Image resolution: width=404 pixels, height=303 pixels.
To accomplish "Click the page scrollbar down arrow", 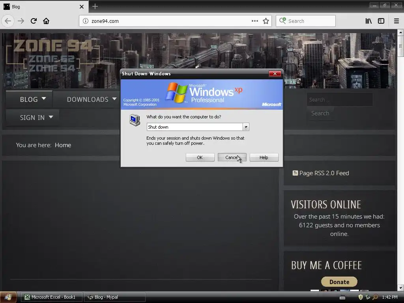I will 400,288.
